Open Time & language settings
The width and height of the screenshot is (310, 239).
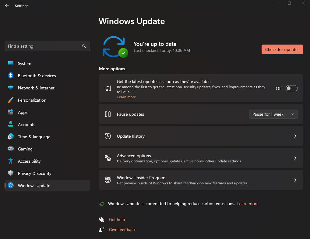[x=34, y=137]
